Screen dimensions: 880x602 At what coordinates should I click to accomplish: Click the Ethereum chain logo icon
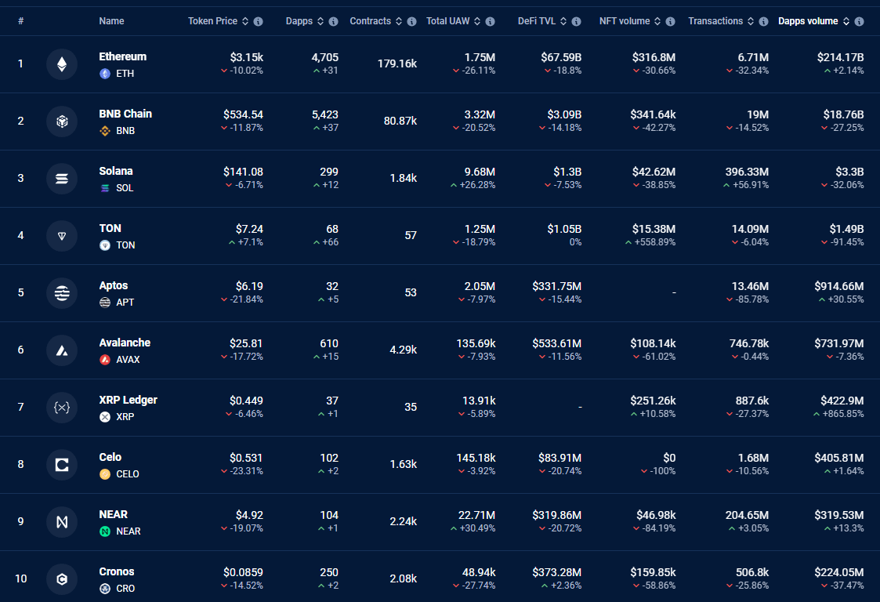tap(62, 64)
